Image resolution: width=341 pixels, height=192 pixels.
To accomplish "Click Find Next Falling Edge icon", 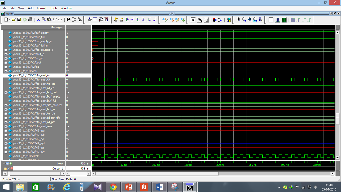I will 144,19.
